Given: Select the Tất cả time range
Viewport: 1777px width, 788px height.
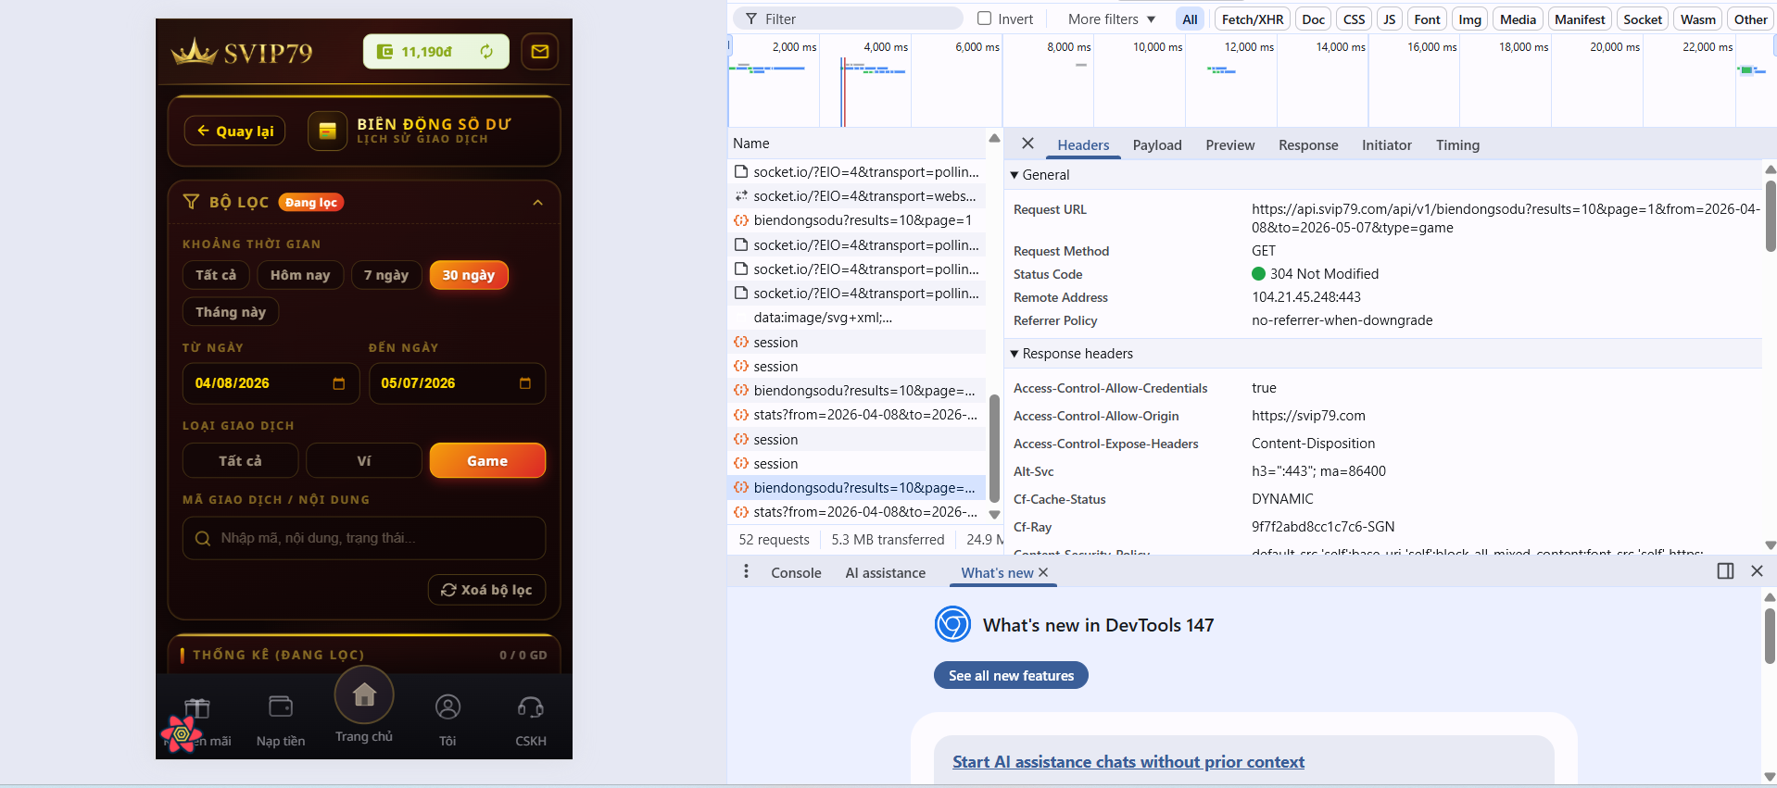Looking at the screenshot, I should 216,275.
